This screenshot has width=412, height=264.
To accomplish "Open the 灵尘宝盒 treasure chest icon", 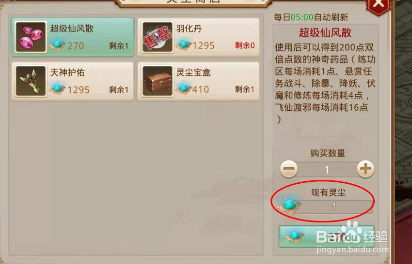I will click(x=158, y=81).
